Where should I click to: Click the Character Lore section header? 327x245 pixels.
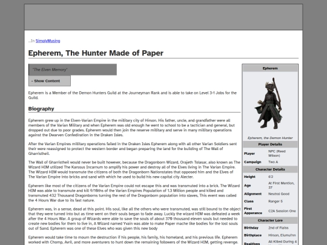click(x=270, y=220)
